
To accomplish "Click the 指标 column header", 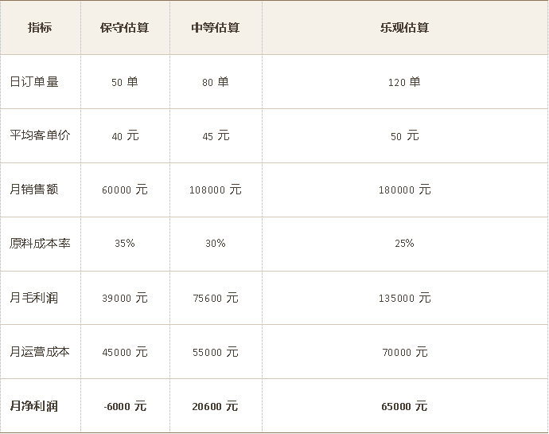I will [40, 27].
